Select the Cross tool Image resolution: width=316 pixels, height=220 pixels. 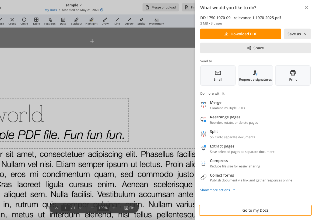click(12, 21)
